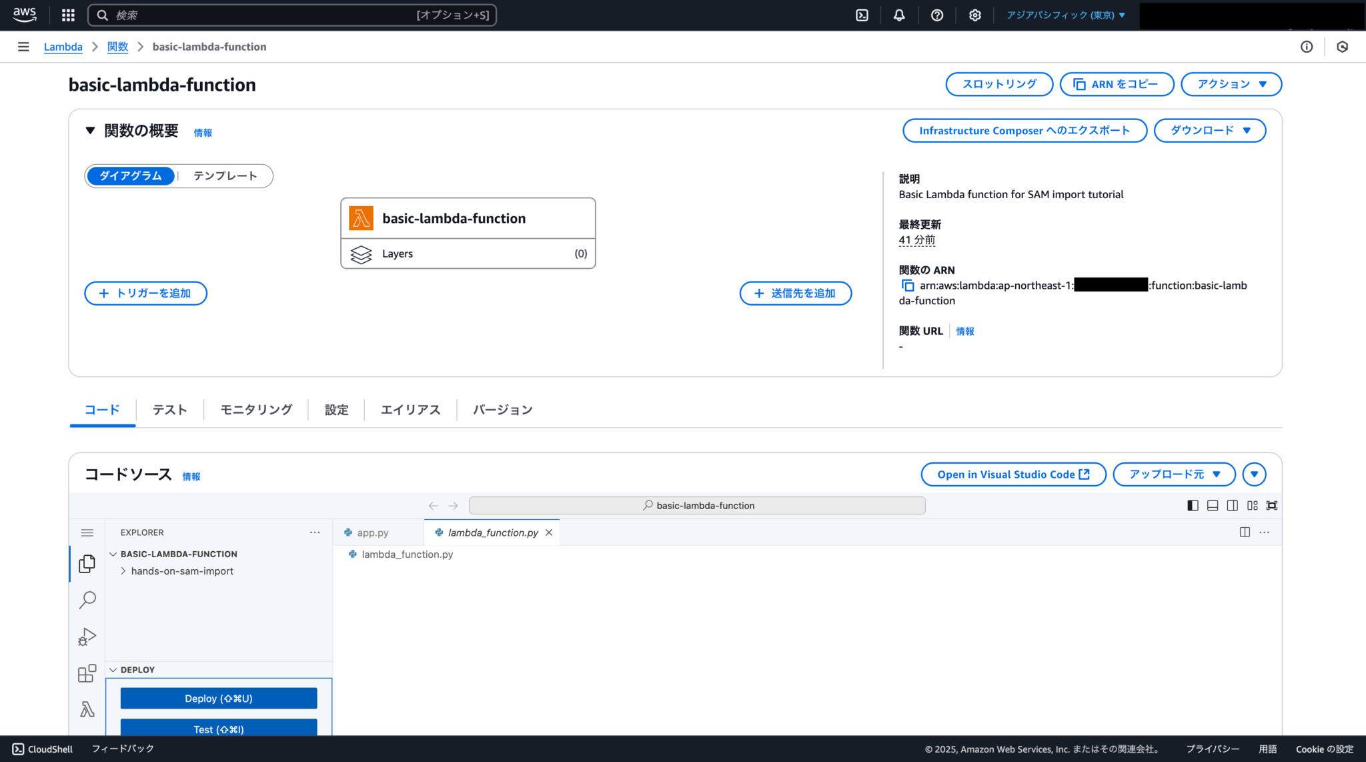Image resolution: width=1366 pixels, height=762 pixels.
Task: Go back with editor left arrow
Action: [433, 506]
